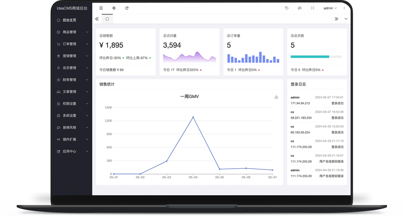Image resolution: width=403 pixels, height=217 pixels.
Task: Open the theme palette icon
Action: tap(299, 8)
